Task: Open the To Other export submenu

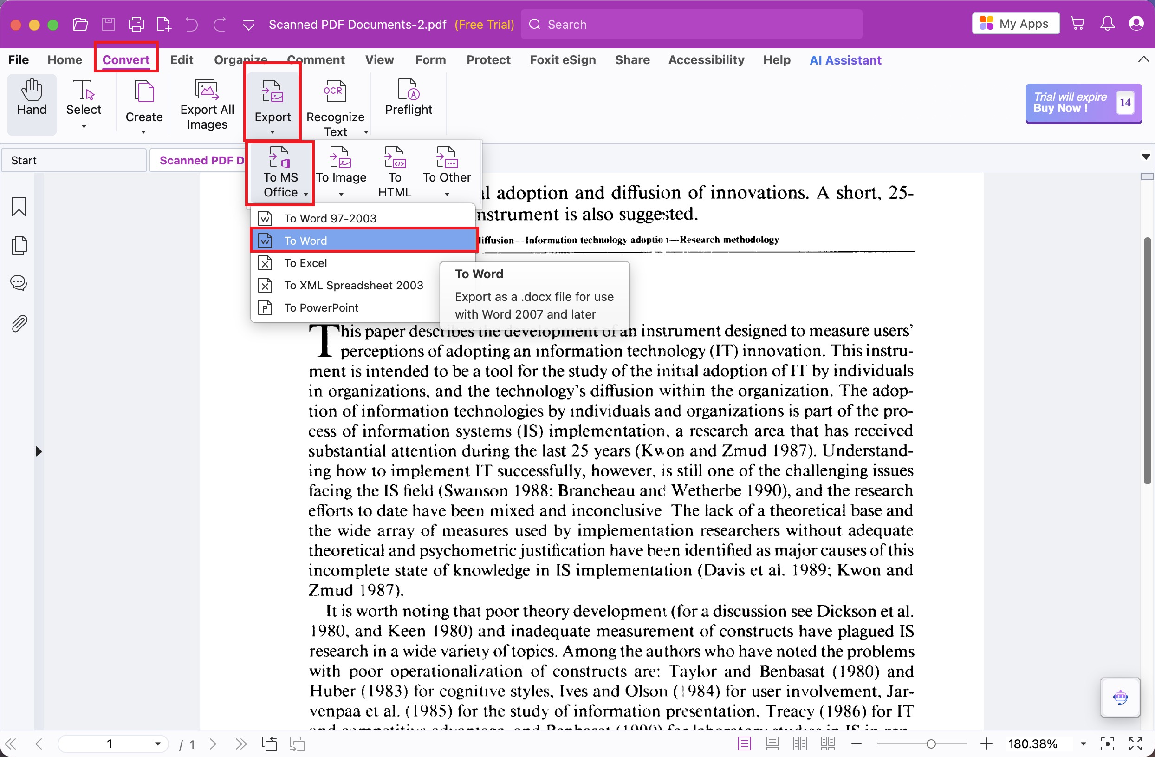Action: [x=447, y=171]
